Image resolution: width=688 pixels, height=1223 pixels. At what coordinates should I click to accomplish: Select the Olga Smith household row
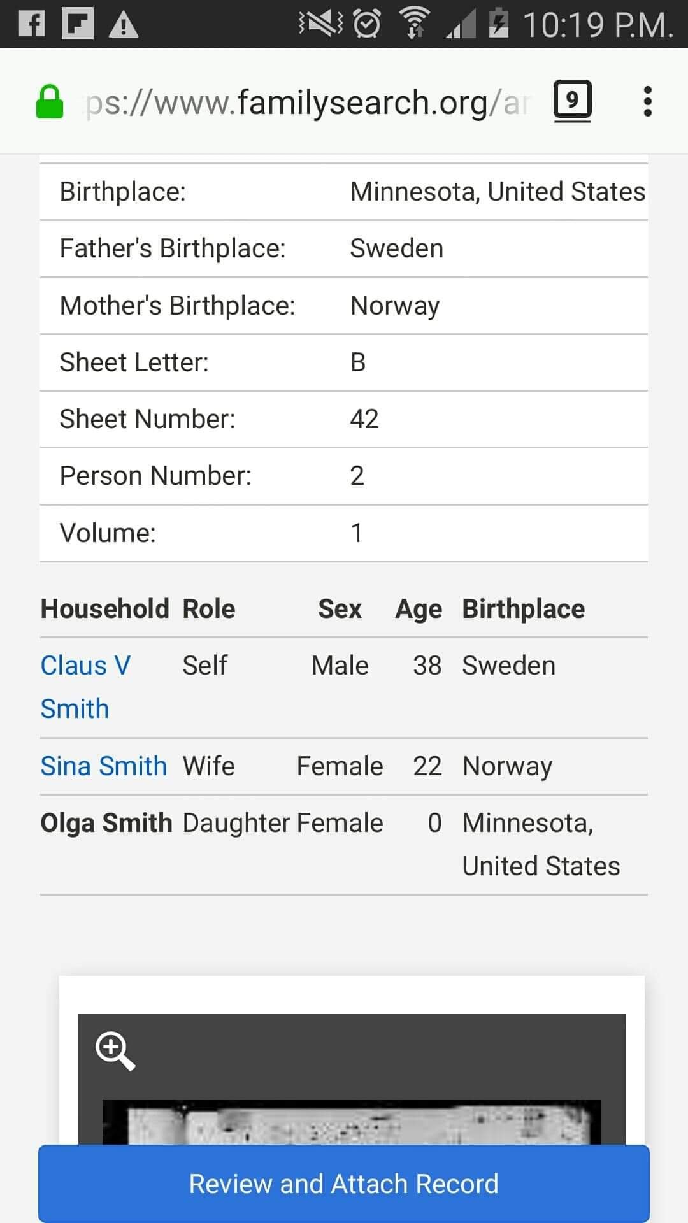[x=106, y=823]
